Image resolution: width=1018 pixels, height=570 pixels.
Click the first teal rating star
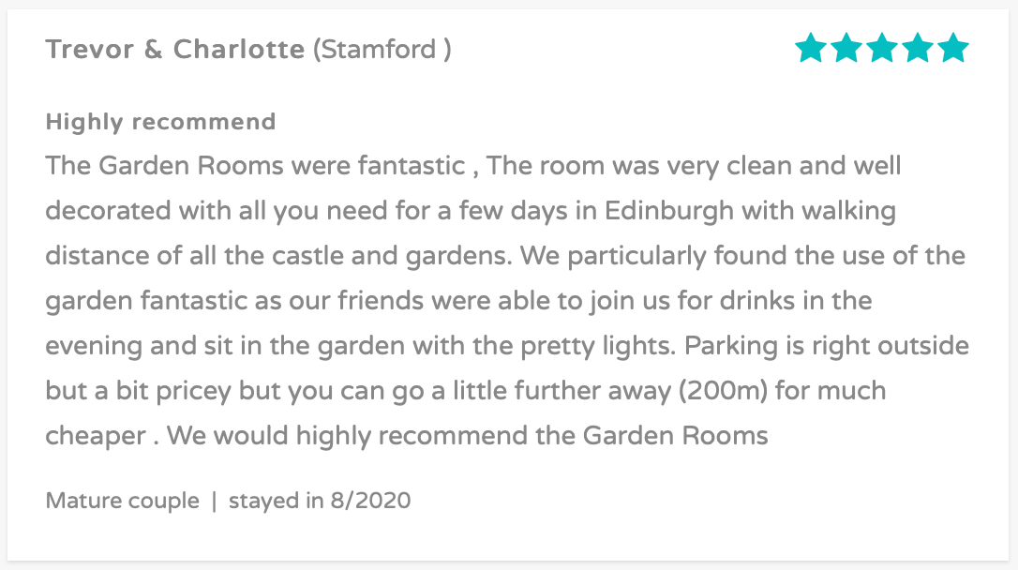[811, 48]
